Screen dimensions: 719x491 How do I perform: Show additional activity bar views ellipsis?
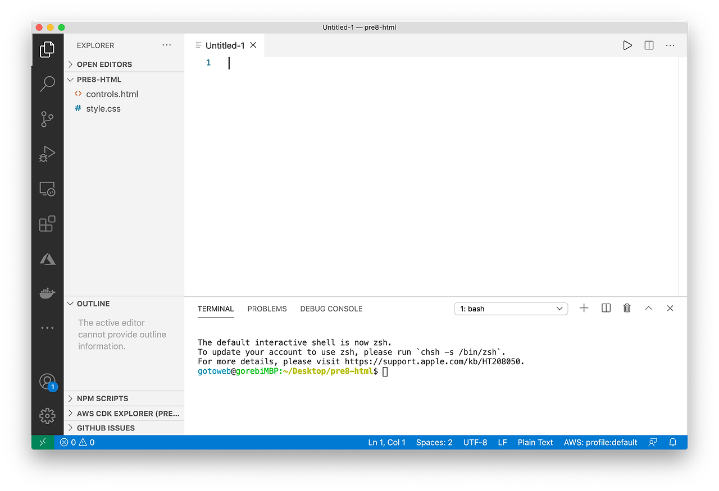[47, 328]
